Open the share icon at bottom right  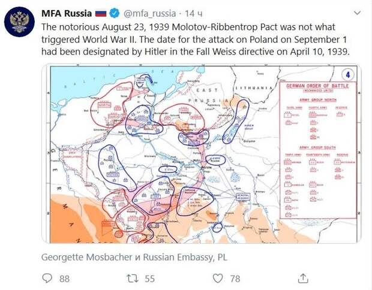tap(303, 279)
